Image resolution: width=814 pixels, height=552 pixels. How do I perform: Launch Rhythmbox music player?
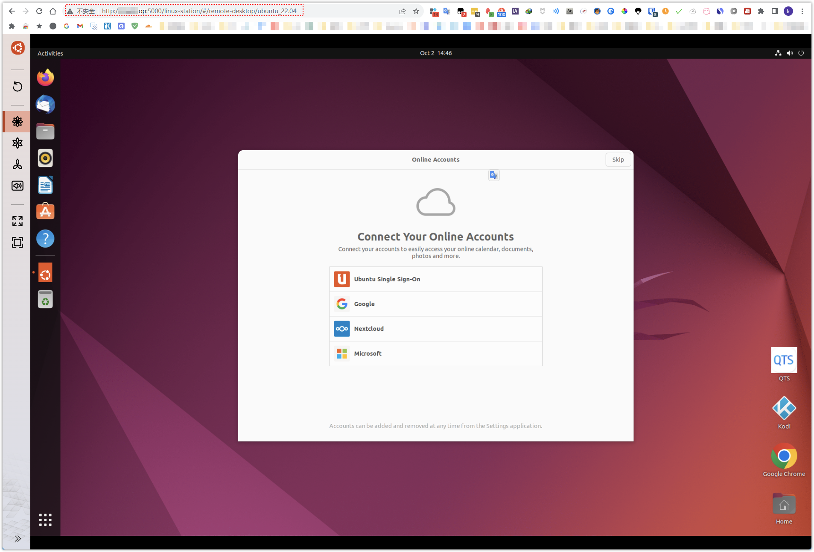tap(45, 158)
